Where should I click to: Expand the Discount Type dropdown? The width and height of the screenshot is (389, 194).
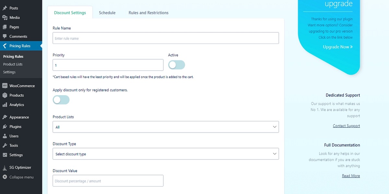(166, 154)
